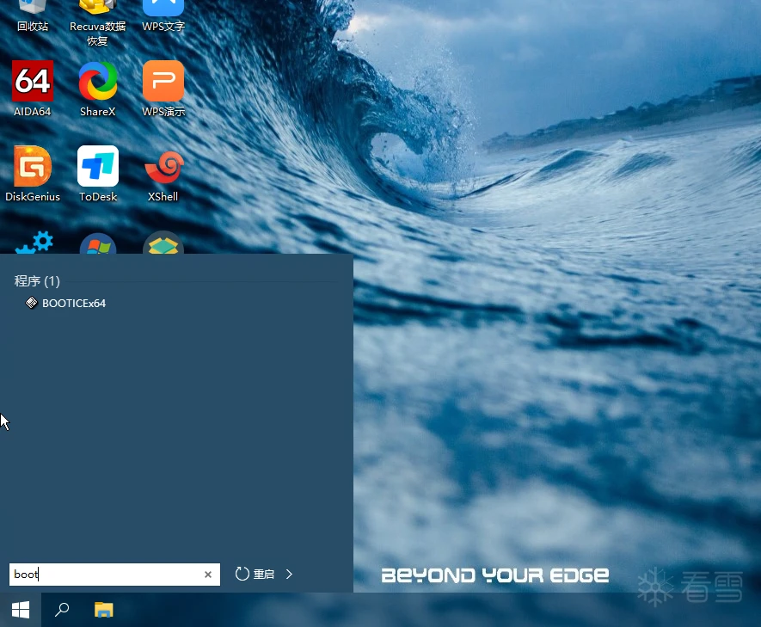The image size is (761, 627).
Task: Launch Recuva data recovery shortcut
Action: coord(97,22)
